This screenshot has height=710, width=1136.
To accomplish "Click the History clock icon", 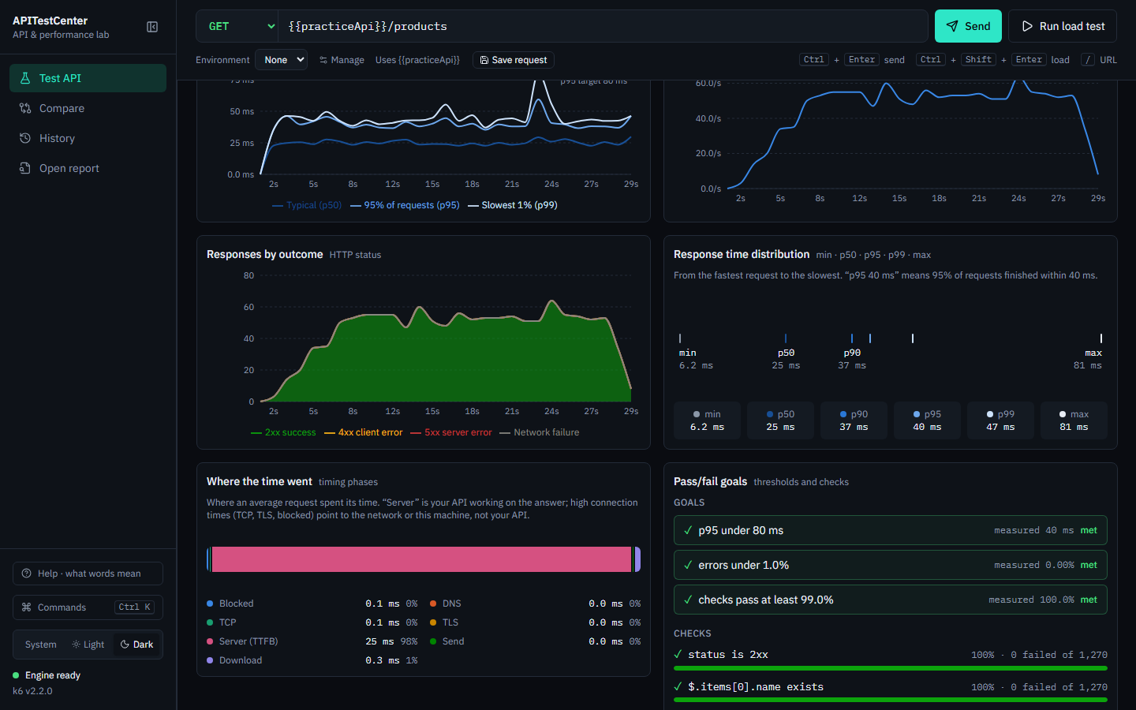I will [x=25, y=138].
